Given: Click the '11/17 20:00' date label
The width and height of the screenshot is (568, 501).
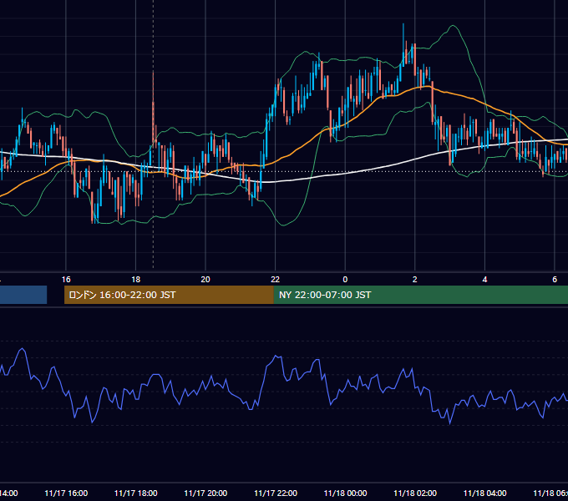Looking at the screenshot, I should click(205, 493).
